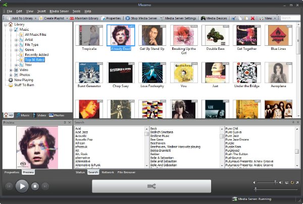Switch to the File Browser tab
This screenshot has height=204, width=303.
(x=126, y=172)
